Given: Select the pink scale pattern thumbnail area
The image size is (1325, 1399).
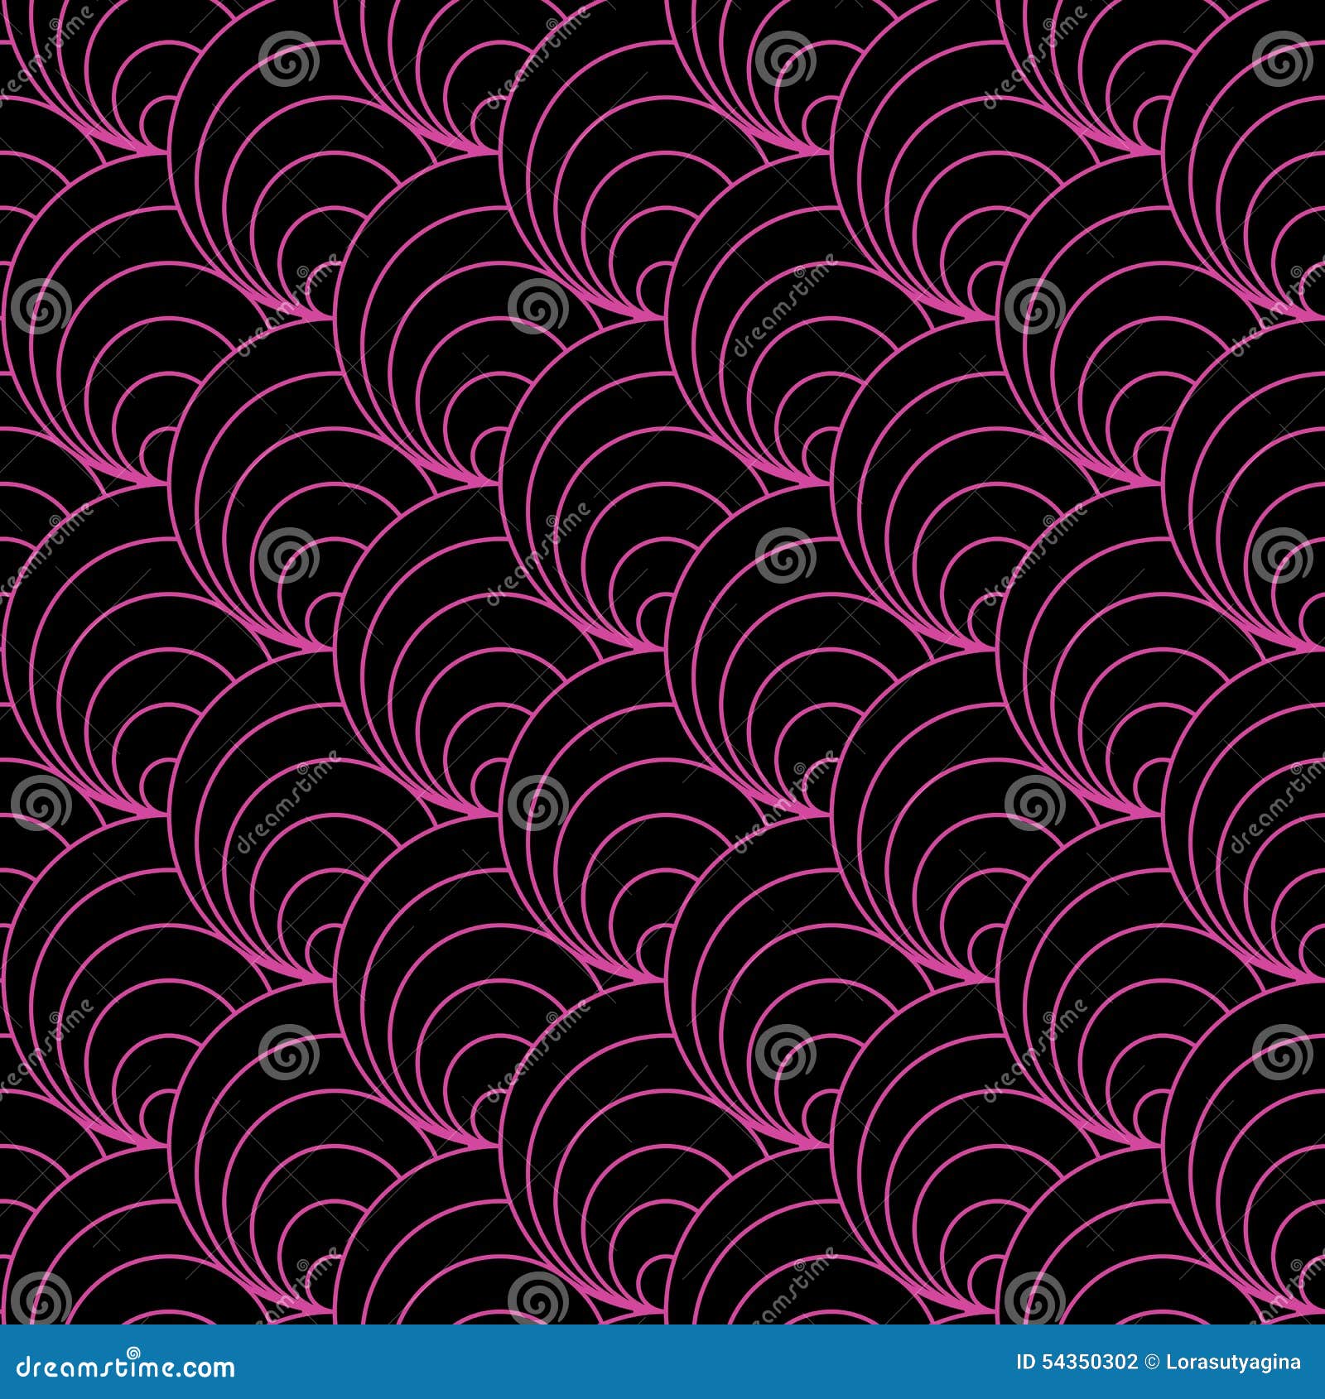Looking at the screenshot, I should coord(662,662).
